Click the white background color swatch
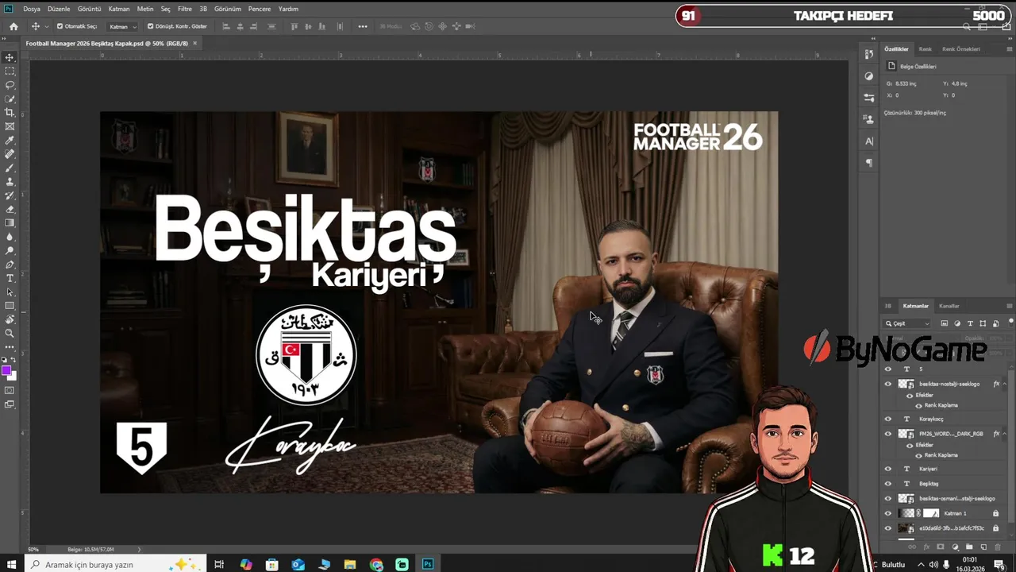Screen dimensions: 1016x572 pos(12,376)
